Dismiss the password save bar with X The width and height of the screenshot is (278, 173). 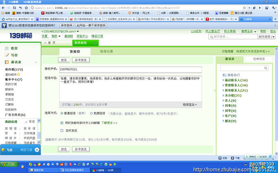click(275, 25)
